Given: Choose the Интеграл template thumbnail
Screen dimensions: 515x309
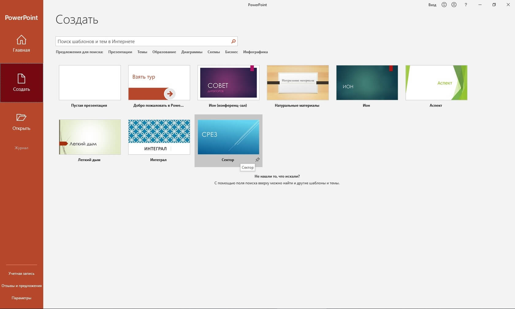Looking at the screenshot, I should pyautogui.click(x=159, y=137).
